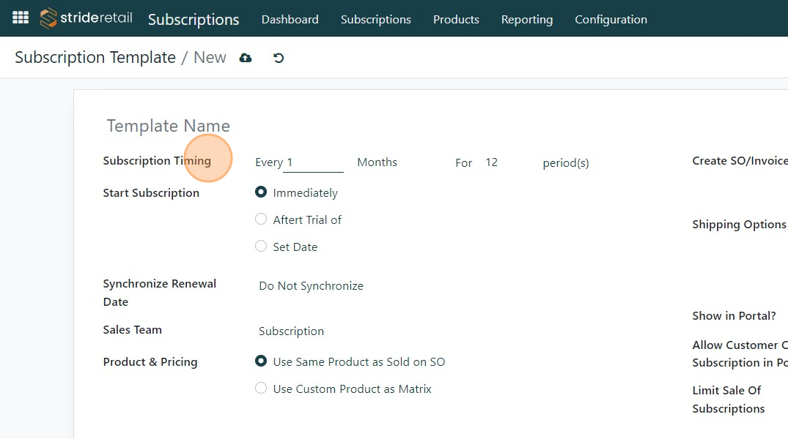Click the Stride Retail logo
The width and height of the screenshot is (788, 439).
click(x=86, y=18)
